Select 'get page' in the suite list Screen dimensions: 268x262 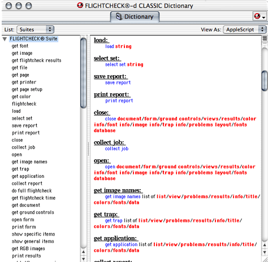coord(20,75)
